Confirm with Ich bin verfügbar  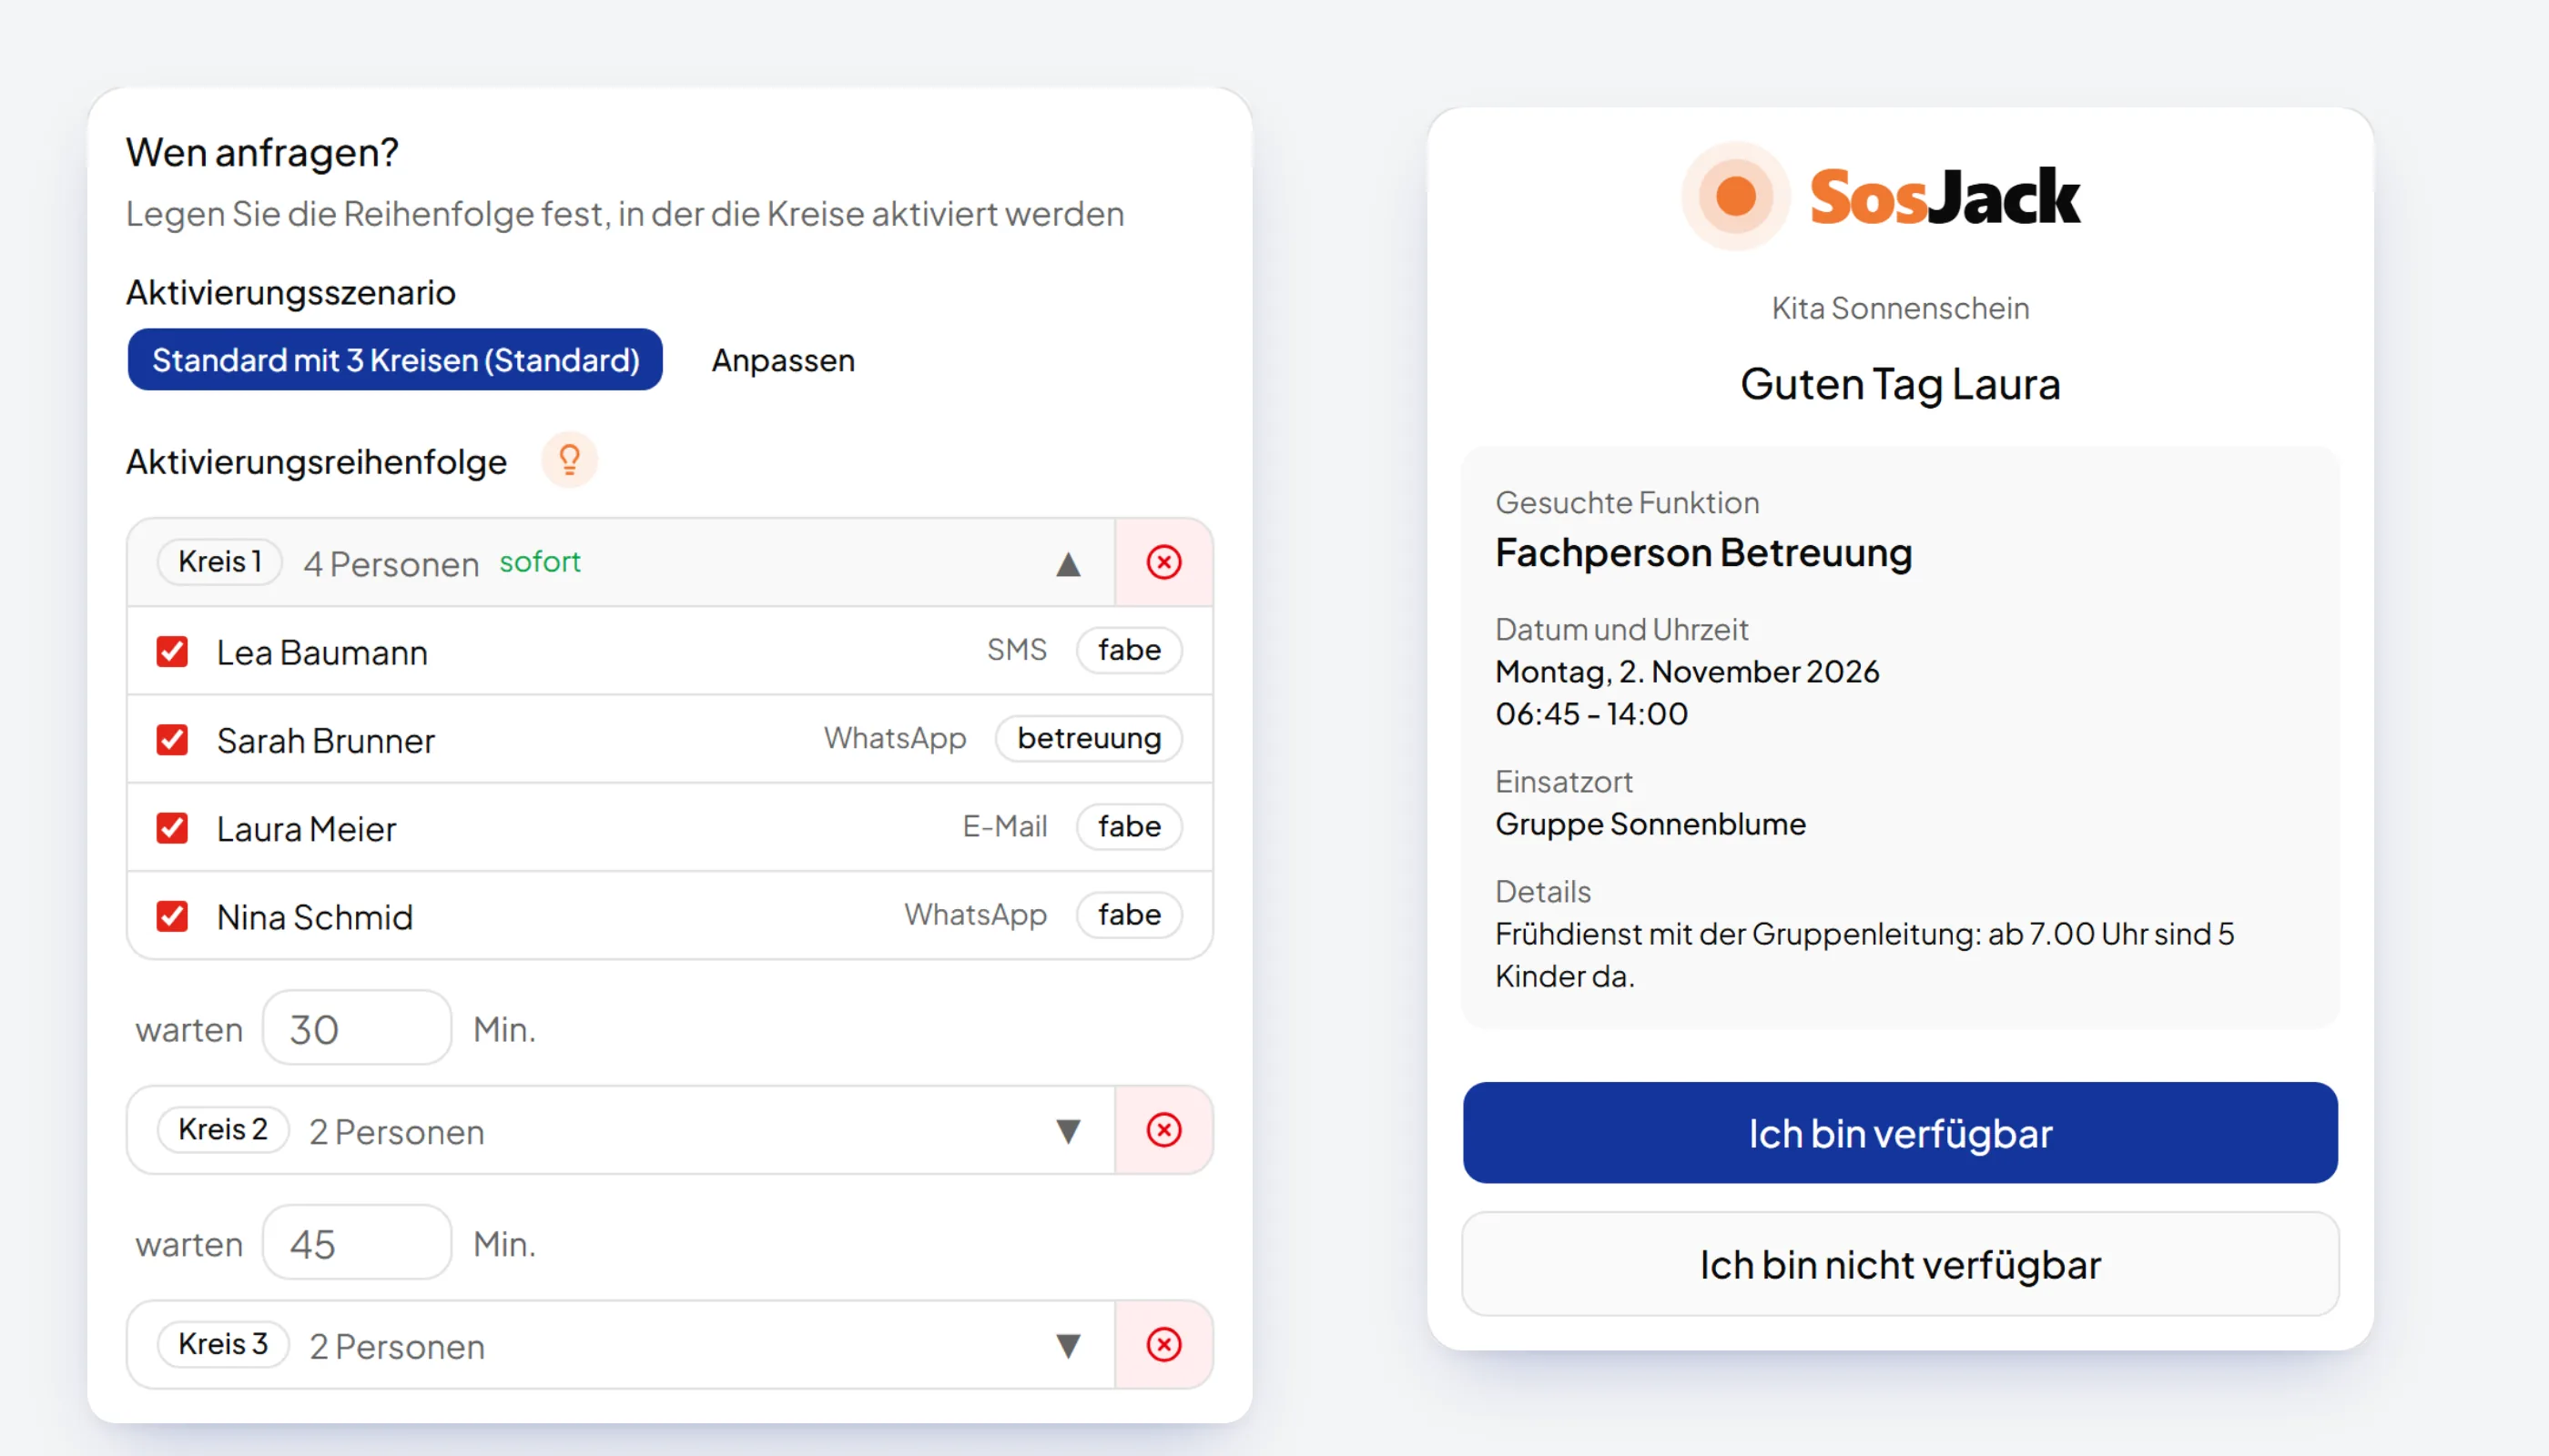click(x=1900, y=1133)
